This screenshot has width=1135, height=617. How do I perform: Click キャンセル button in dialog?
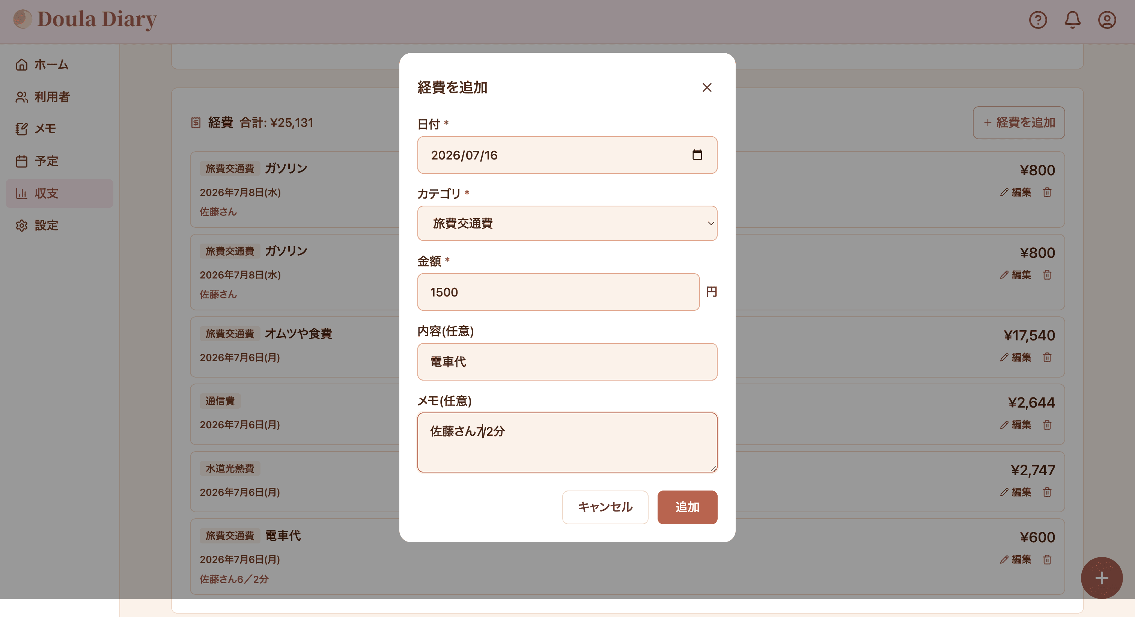pos(605,507)
